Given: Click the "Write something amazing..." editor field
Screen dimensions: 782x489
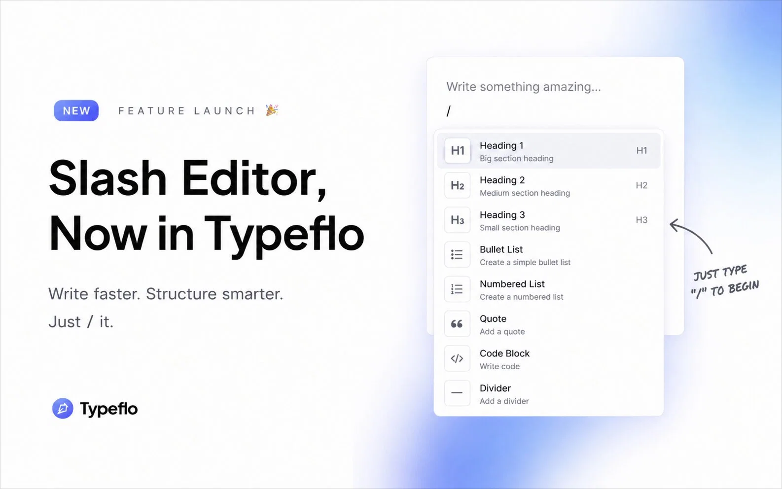Looking at the screenshot, I should tap(524, 87).
